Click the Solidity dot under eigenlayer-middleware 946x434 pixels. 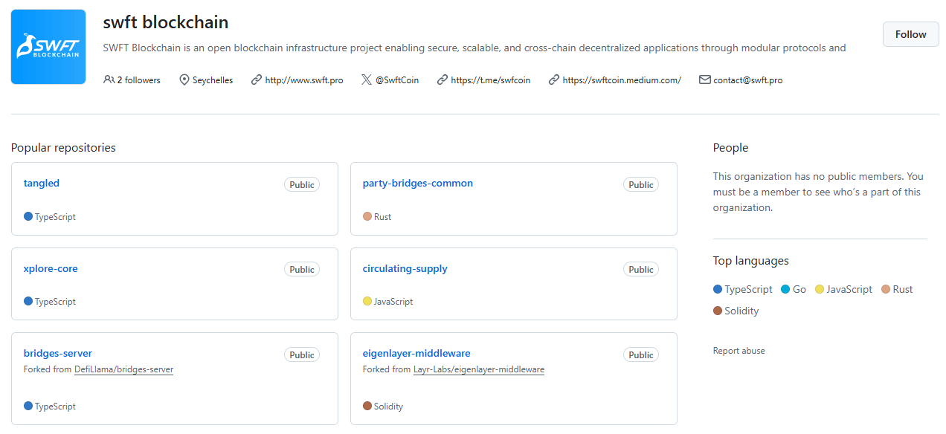367,406
